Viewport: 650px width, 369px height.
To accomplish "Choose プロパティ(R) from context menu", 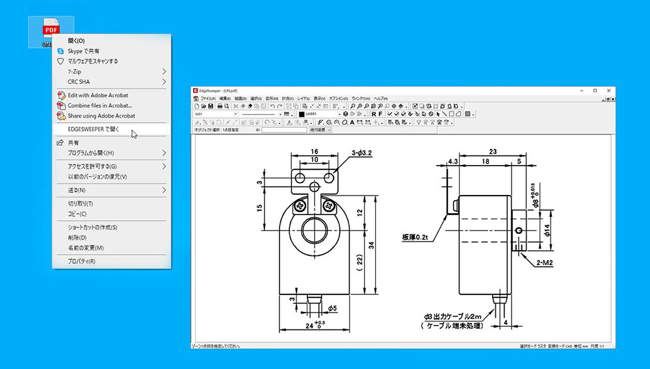I will coord(81,261).
